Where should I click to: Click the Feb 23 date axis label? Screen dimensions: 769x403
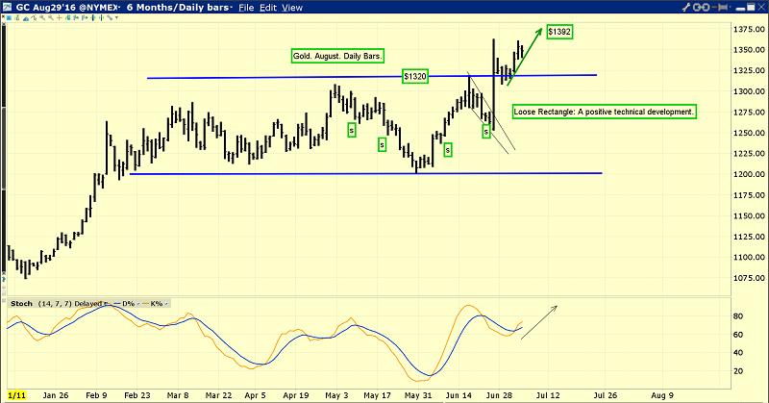[x=137, y=395]
